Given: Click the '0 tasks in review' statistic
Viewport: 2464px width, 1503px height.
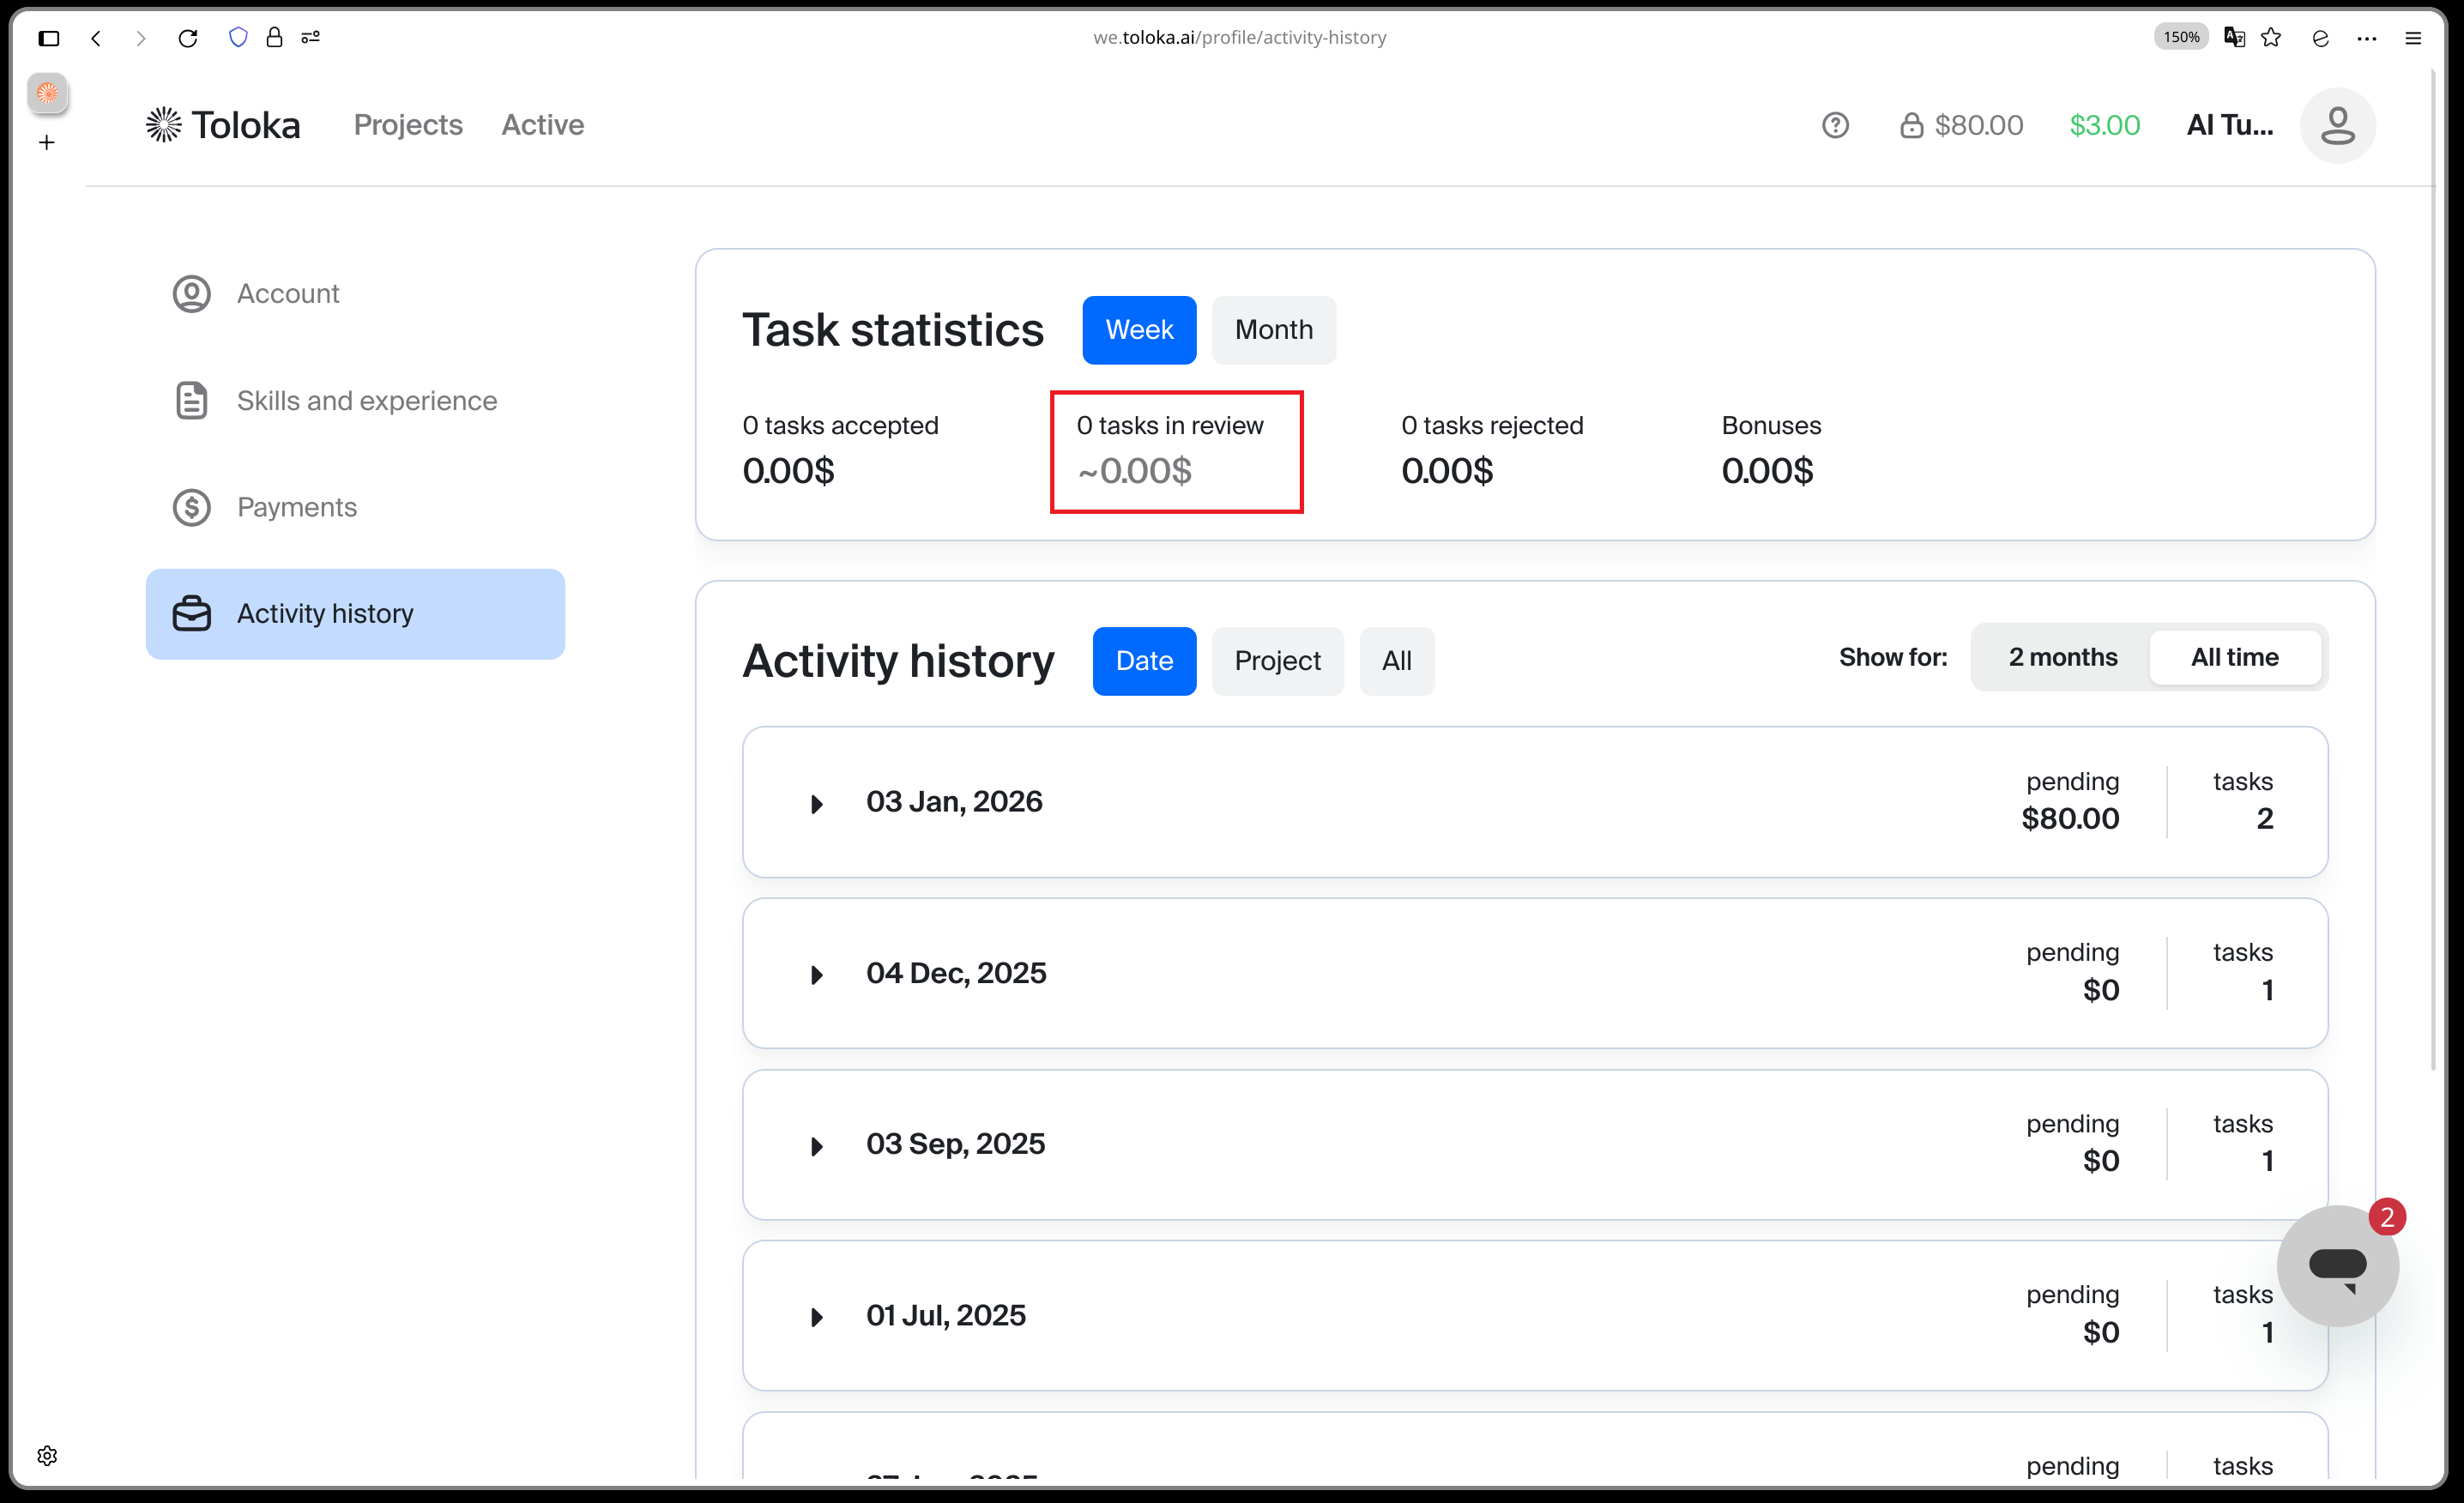Looking at the screenshot, I should click(x=1170, y=450).
